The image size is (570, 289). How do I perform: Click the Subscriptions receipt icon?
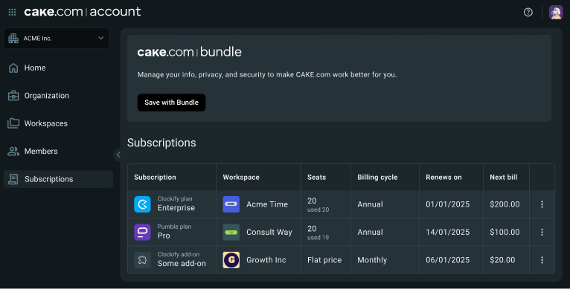13,179
